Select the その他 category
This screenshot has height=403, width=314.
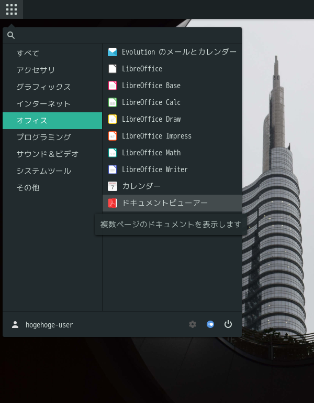pyautogui.click(x=52, y=188)
